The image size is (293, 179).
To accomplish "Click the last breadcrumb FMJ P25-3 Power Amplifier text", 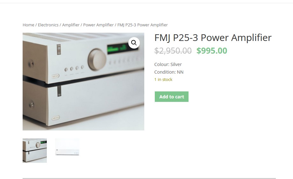I will coord(143,25).
